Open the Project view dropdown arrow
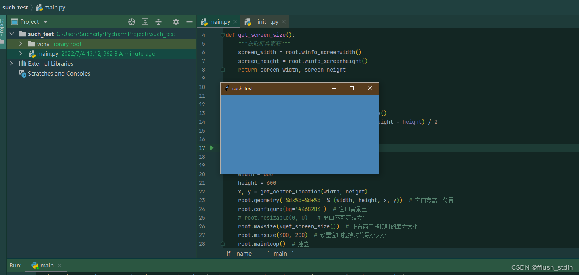579x275 pixels. tap(45, 22)
